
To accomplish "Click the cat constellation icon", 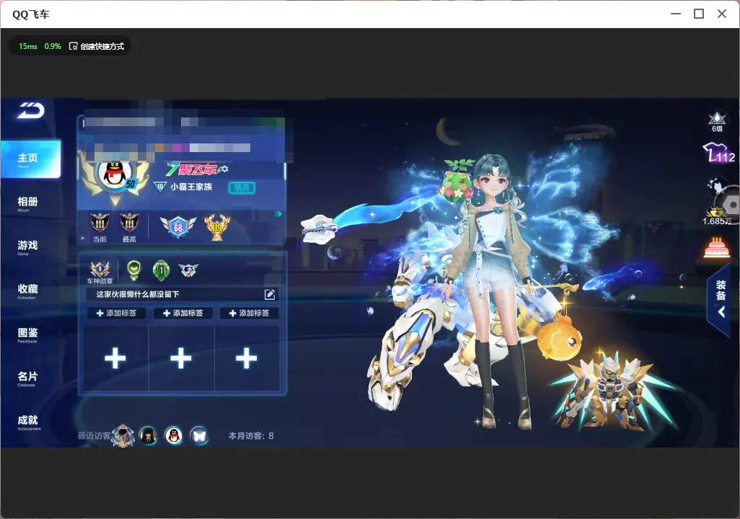I will (x=716, y=187).
